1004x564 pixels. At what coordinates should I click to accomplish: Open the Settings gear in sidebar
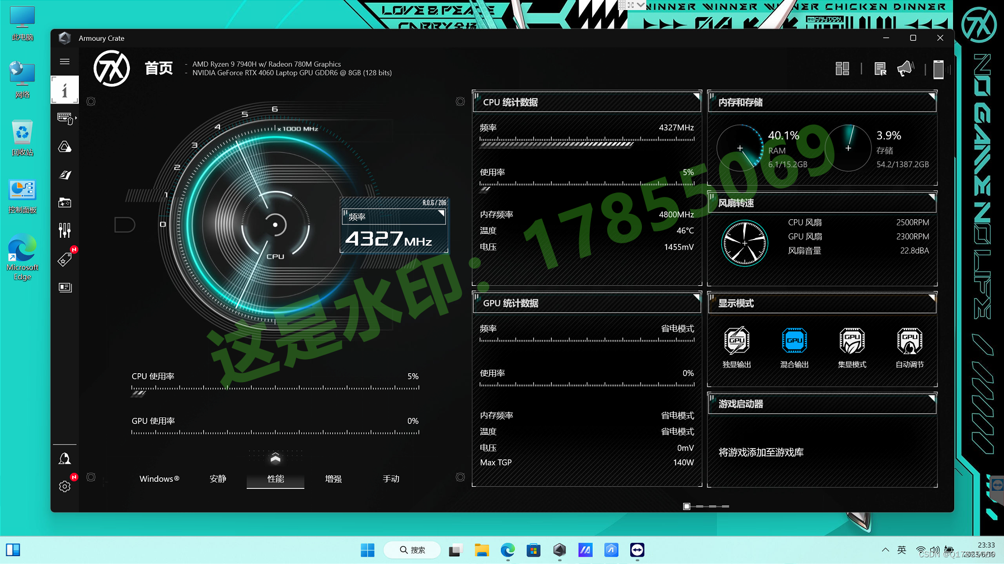(x=65, y=486)
